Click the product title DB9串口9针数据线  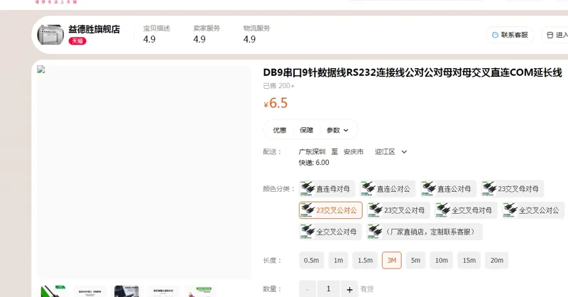413,72
